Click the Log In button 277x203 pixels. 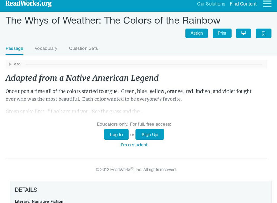pyautogui.click(x=116, y=135)
